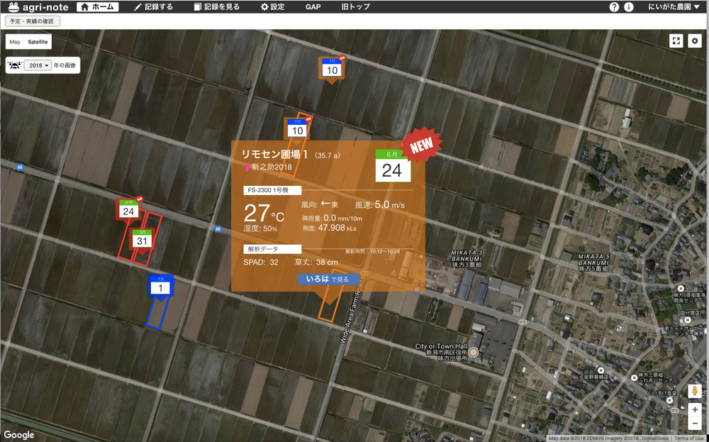Click the pink crop color swatch
The image size is (709, 442).
[247, 167]
